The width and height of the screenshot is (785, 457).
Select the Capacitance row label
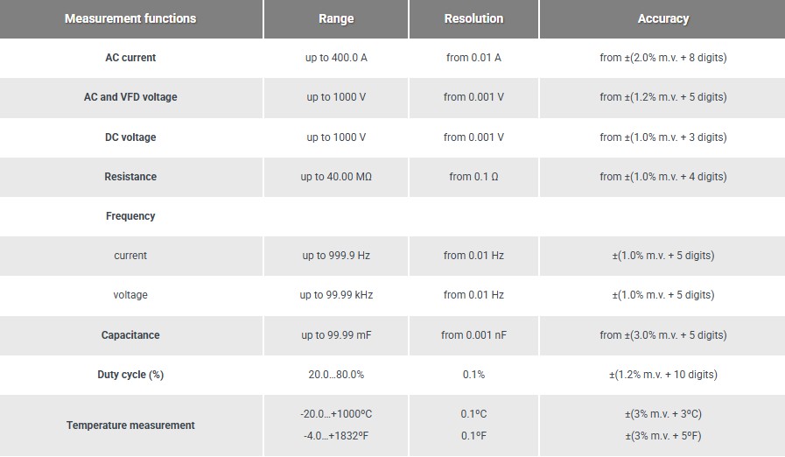click(x=130, y=335)
